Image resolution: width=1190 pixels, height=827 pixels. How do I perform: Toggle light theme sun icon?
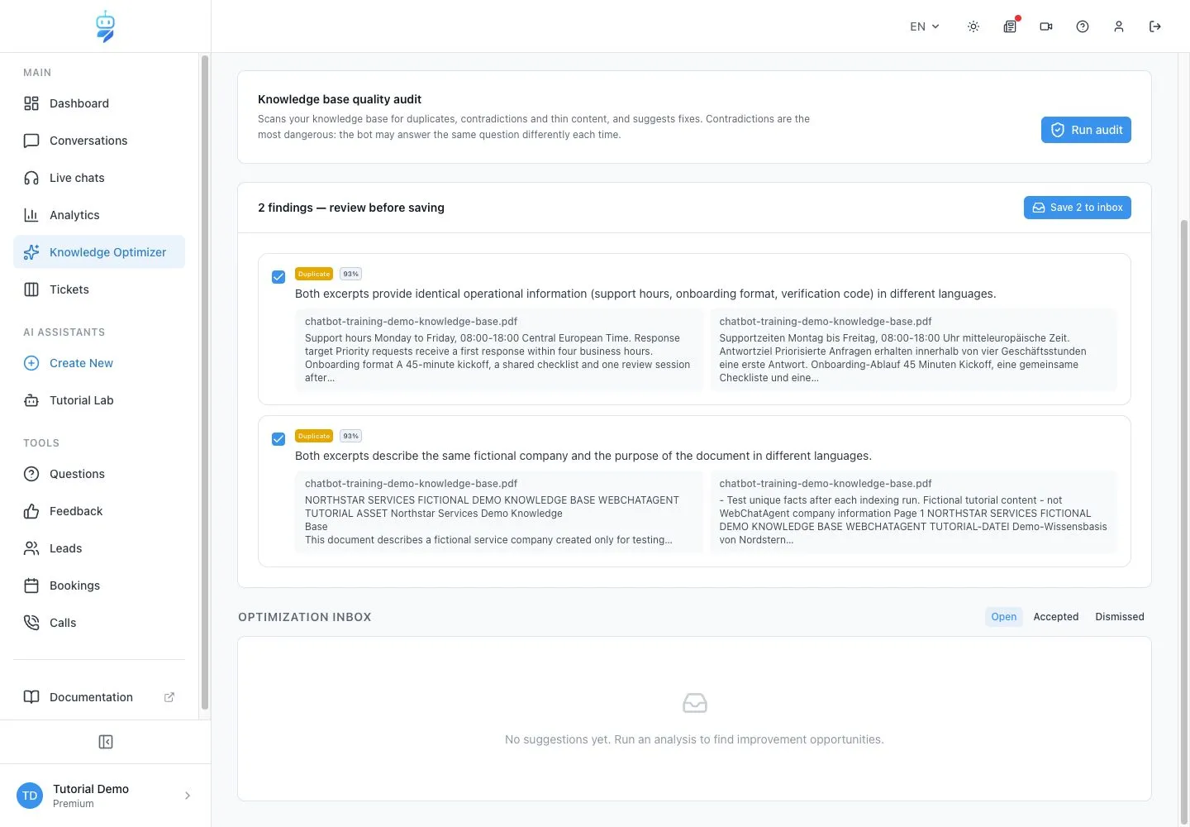point(973,26)
